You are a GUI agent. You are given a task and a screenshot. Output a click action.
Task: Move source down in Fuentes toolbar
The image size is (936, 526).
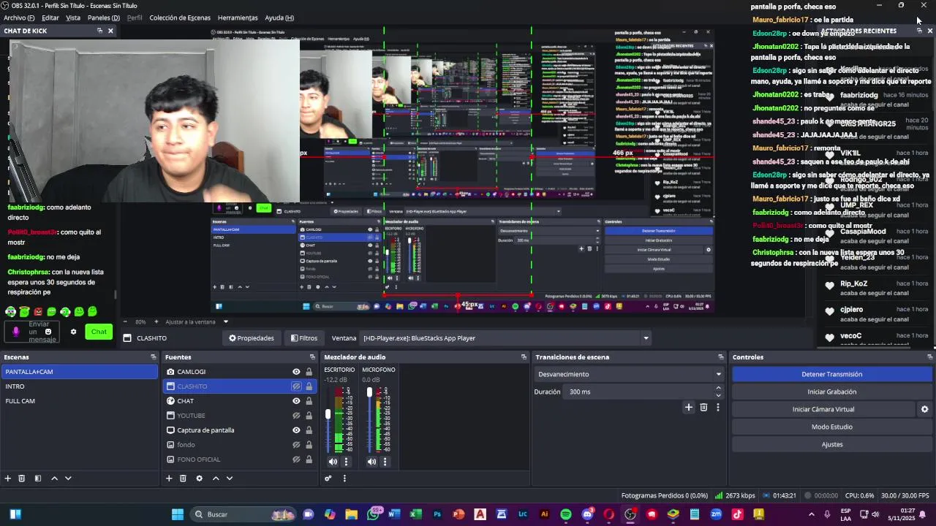[230, 479]
